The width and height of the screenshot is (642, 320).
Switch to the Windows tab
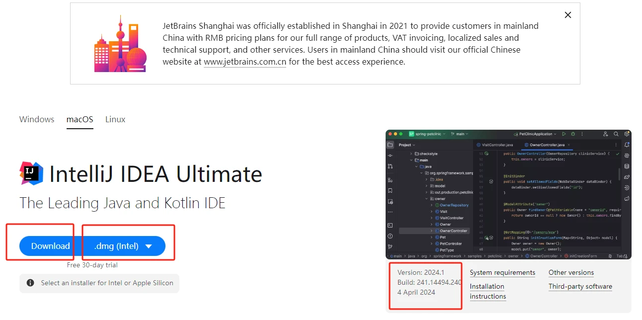(37, 119)
